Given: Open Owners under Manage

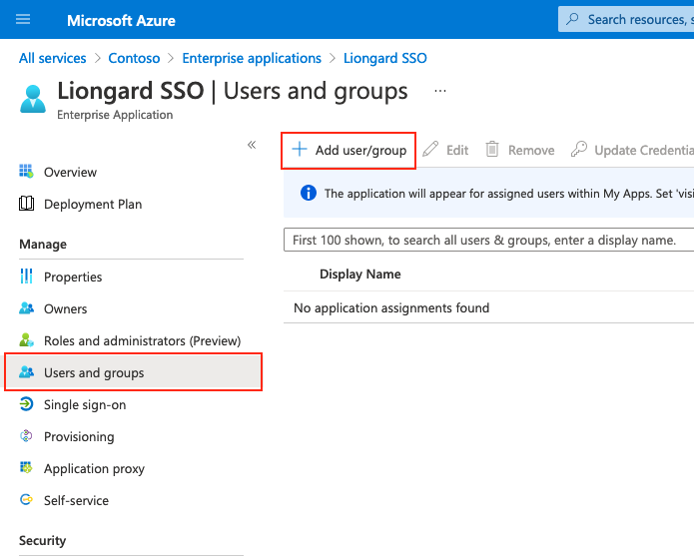Looking at the screenshot, I should point(65,308).
